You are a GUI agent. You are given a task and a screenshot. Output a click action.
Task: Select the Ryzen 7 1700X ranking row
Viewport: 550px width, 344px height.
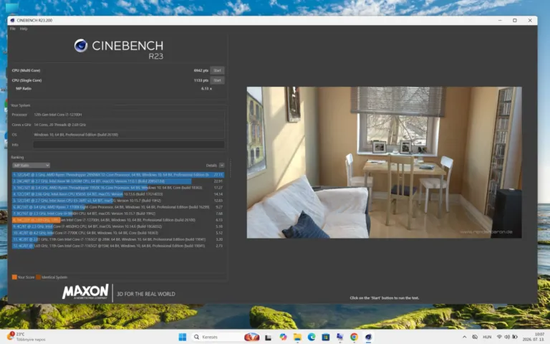click(x=118, y=207)
